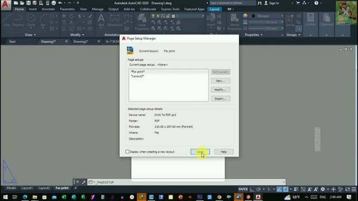Switch to the Model tab

tap(11, 188)
